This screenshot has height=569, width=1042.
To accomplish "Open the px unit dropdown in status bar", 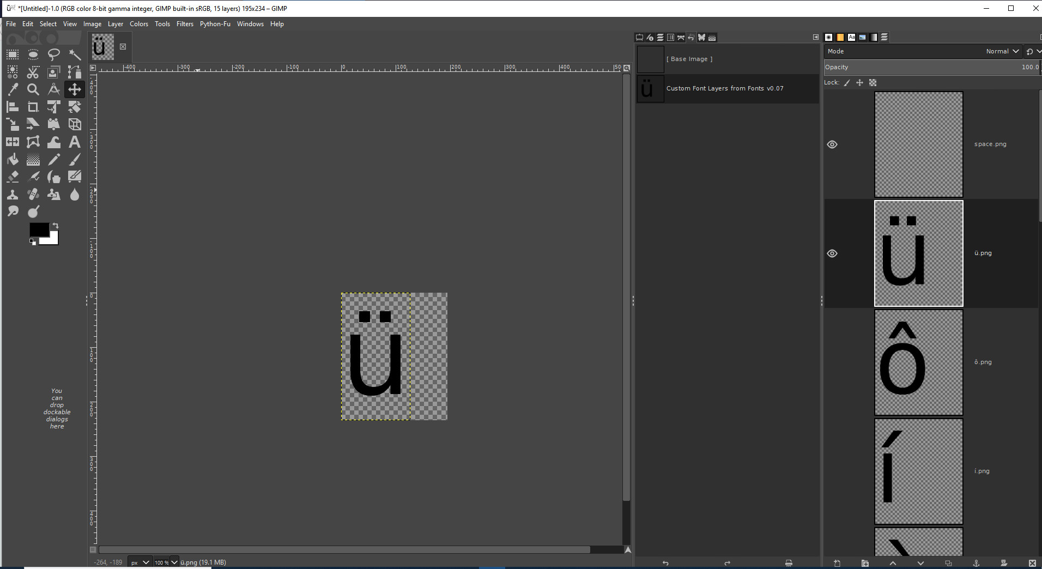I will (140, 562).
